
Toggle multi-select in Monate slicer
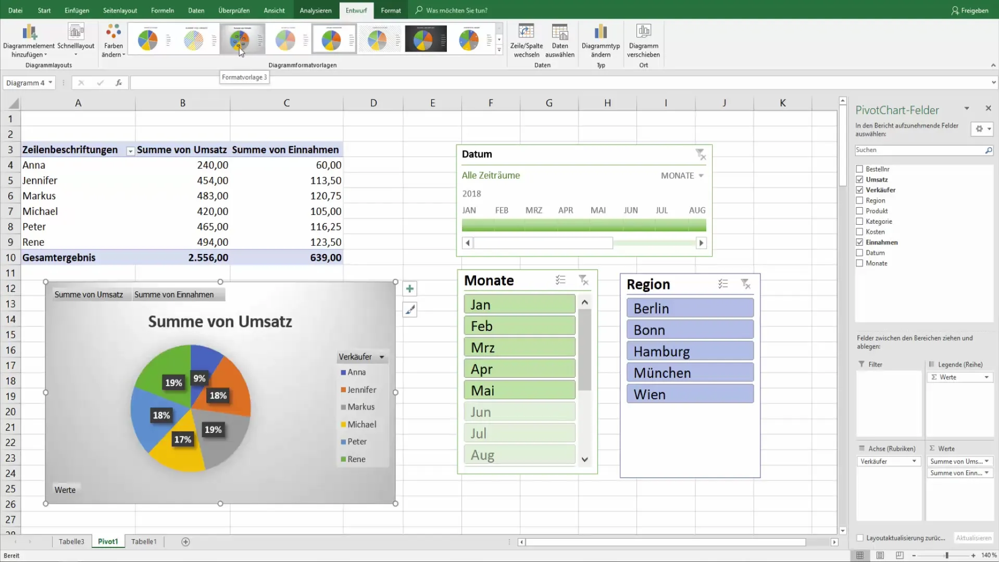click(560, 280)
